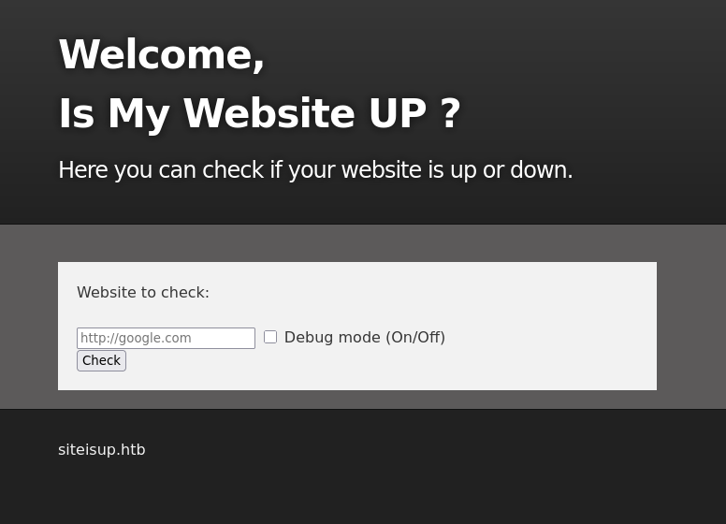Click the word "UP" in the heading
Screen dimensions: 726x524
click(397, 114)
